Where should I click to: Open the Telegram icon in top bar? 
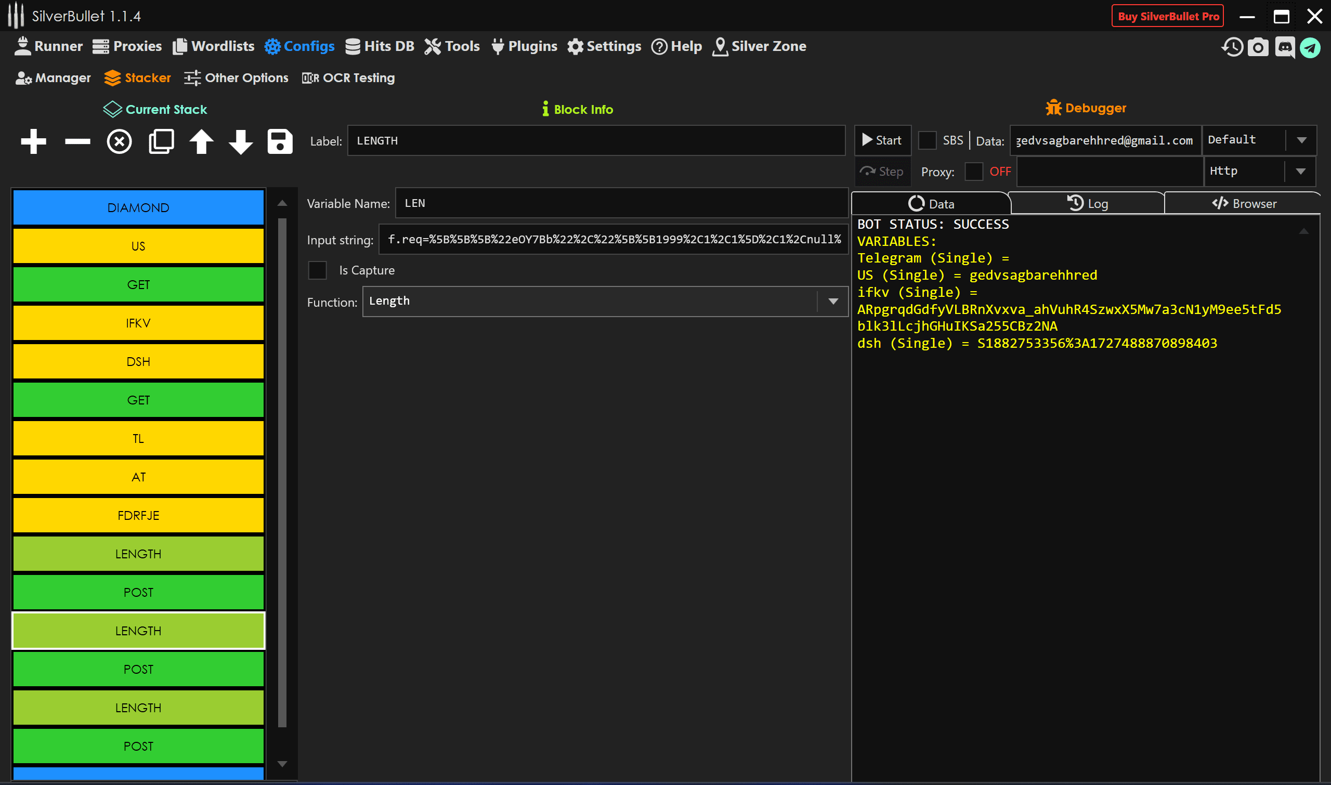(x=1310, y=47)
